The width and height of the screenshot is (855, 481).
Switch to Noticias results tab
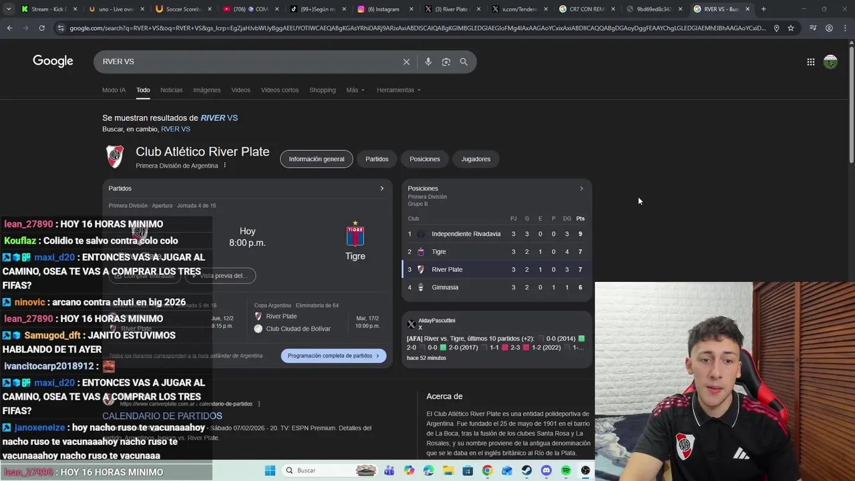click(x=171, y=90)
